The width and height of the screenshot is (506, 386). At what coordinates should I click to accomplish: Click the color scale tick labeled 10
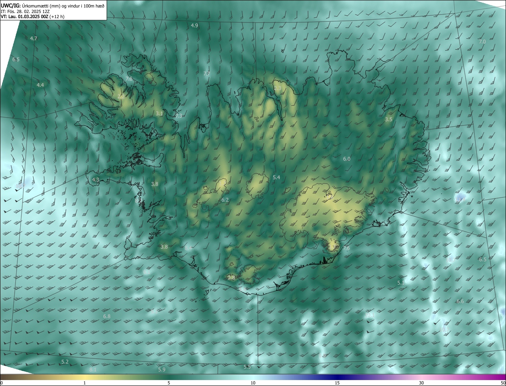click(x=253, y=383)
